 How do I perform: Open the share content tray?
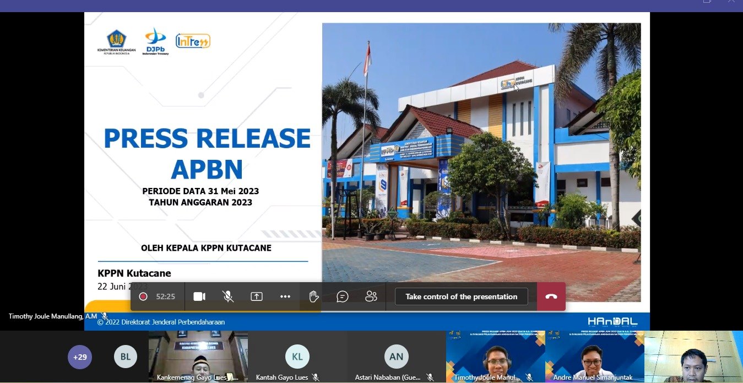tap(257, 296)
